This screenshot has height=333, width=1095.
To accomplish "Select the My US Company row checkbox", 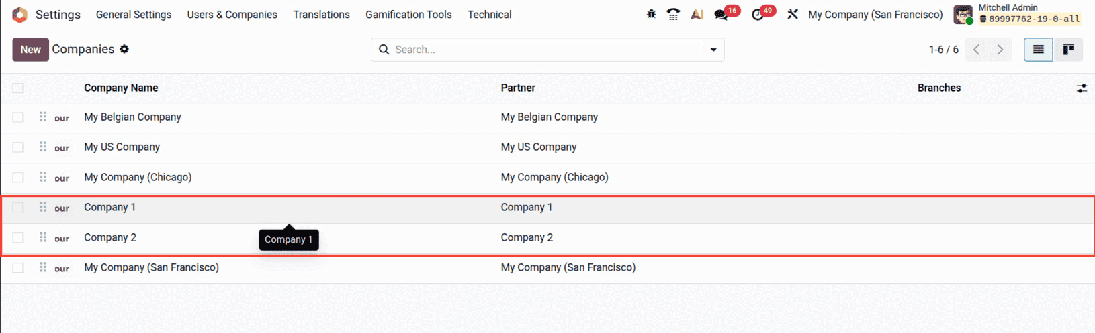I will coord(18,147).
